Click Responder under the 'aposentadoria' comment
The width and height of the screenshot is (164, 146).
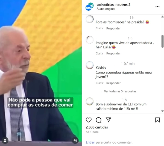point(113,53)
